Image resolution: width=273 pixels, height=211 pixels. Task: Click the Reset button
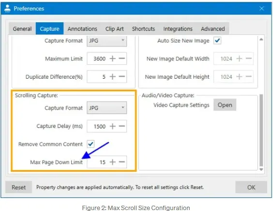coord(18,187)
